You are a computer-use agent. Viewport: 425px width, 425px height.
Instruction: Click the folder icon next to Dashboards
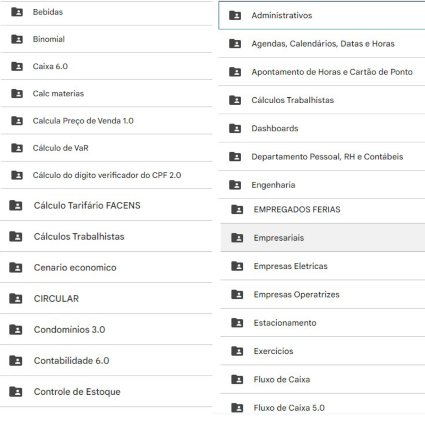tap(235, 129)
